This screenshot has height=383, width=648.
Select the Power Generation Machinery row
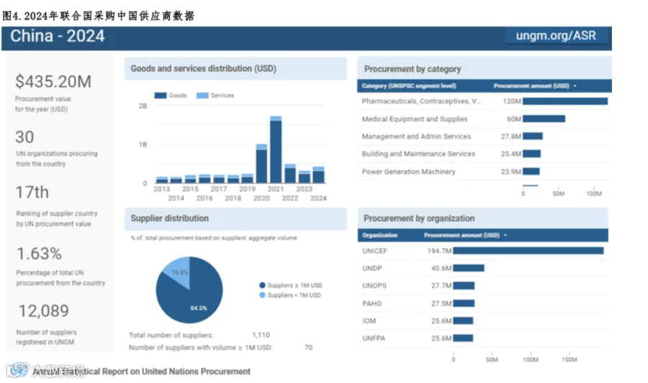[x=485, y=171]
